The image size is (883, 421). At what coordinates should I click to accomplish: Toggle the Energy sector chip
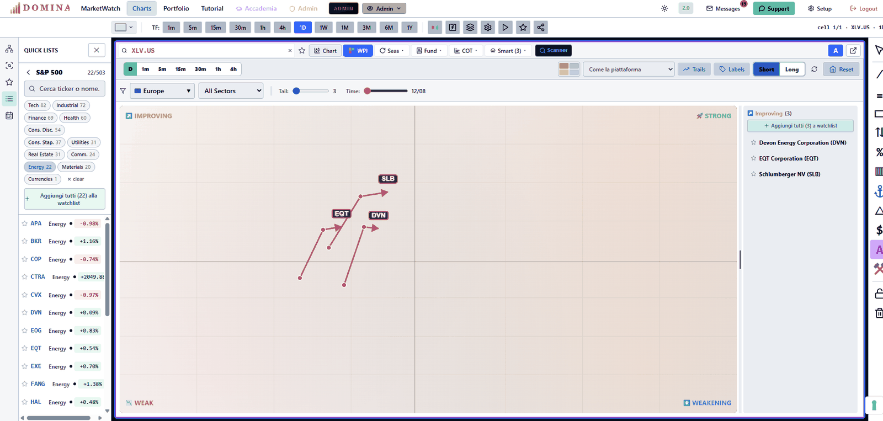(40, 167)
